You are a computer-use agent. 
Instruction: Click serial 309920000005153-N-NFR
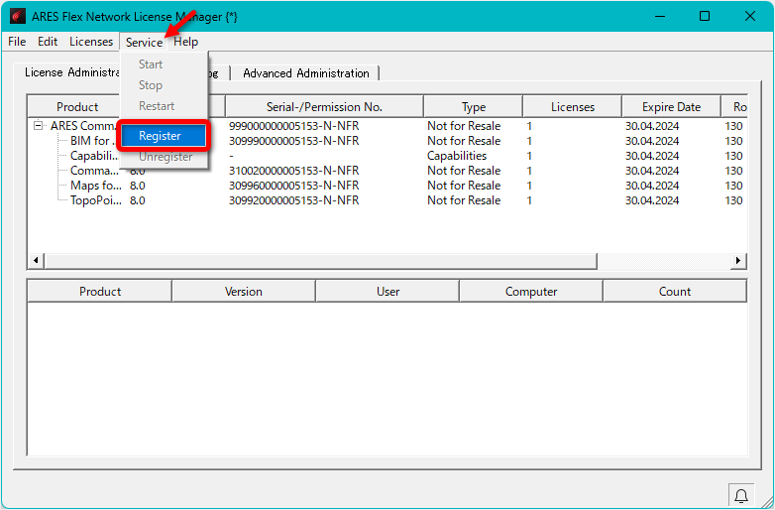coord(293,200)
